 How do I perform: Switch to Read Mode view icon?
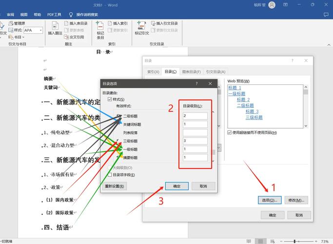249,241
